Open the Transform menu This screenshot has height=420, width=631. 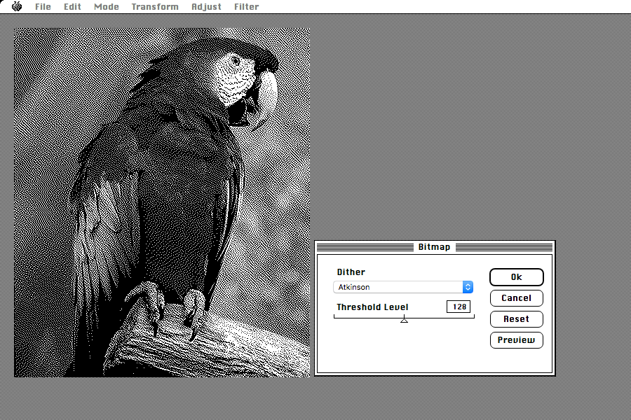point(155,7)
